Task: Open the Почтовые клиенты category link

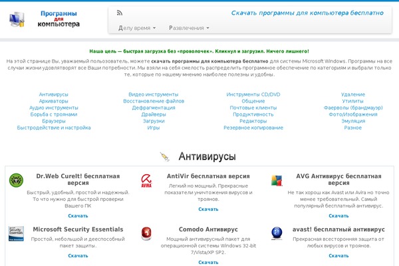Action: pos(253,108)
